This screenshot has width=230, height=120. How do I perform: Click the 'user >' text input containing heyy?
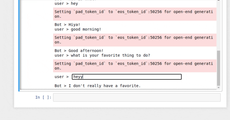click(127, 77)
